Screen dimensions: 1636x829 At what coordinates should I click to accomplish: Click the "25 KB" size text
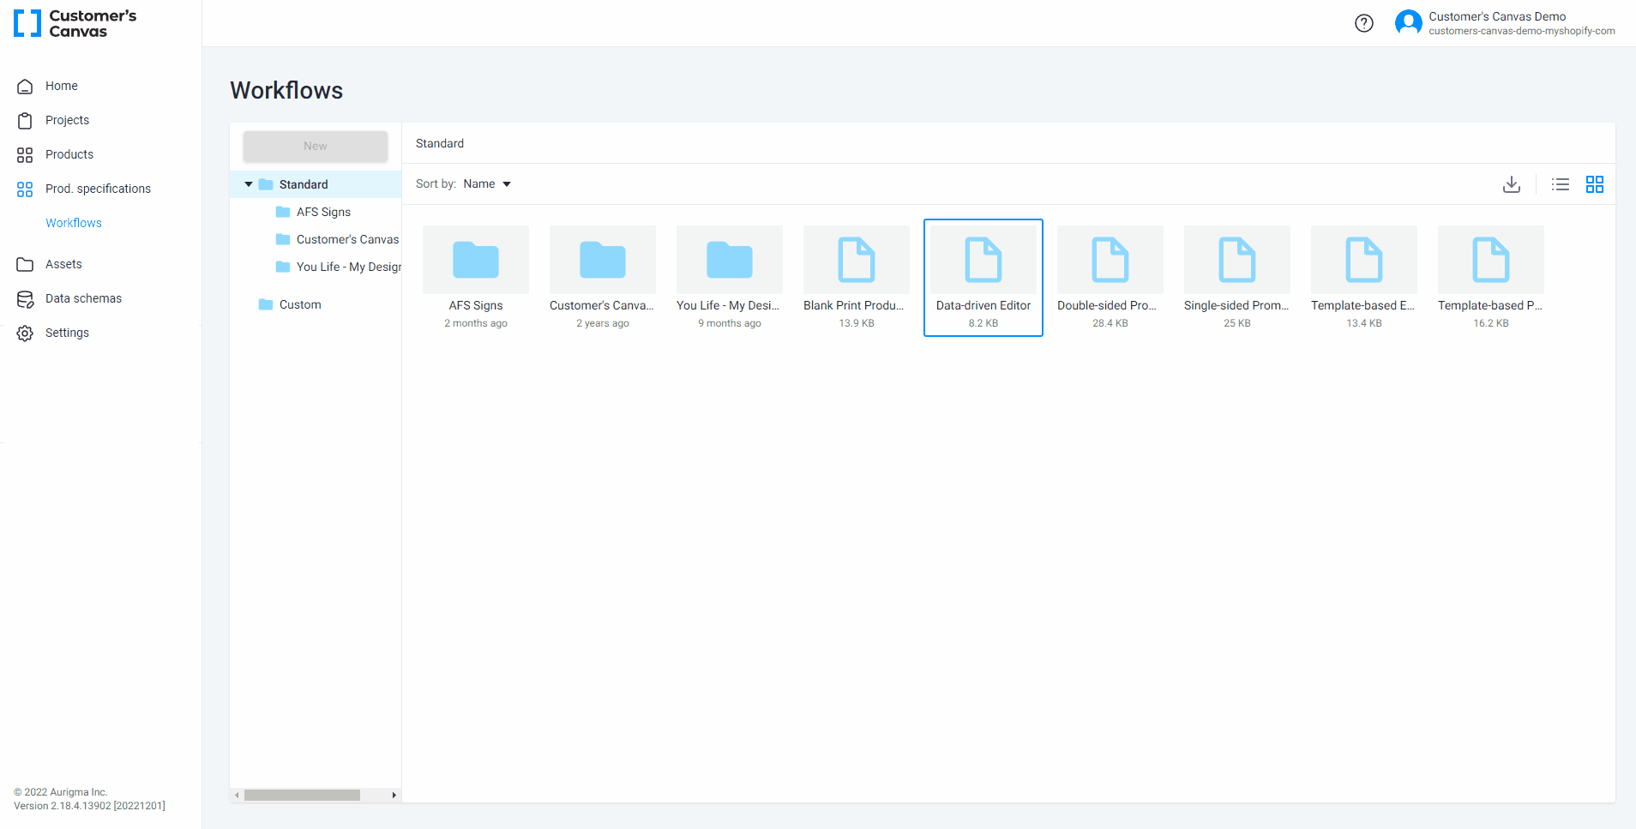tap(1237, 323)
